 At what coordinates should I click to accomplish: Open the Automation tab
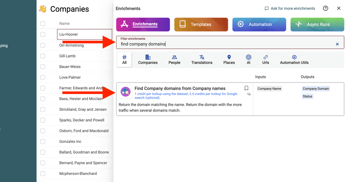(259, 25)
